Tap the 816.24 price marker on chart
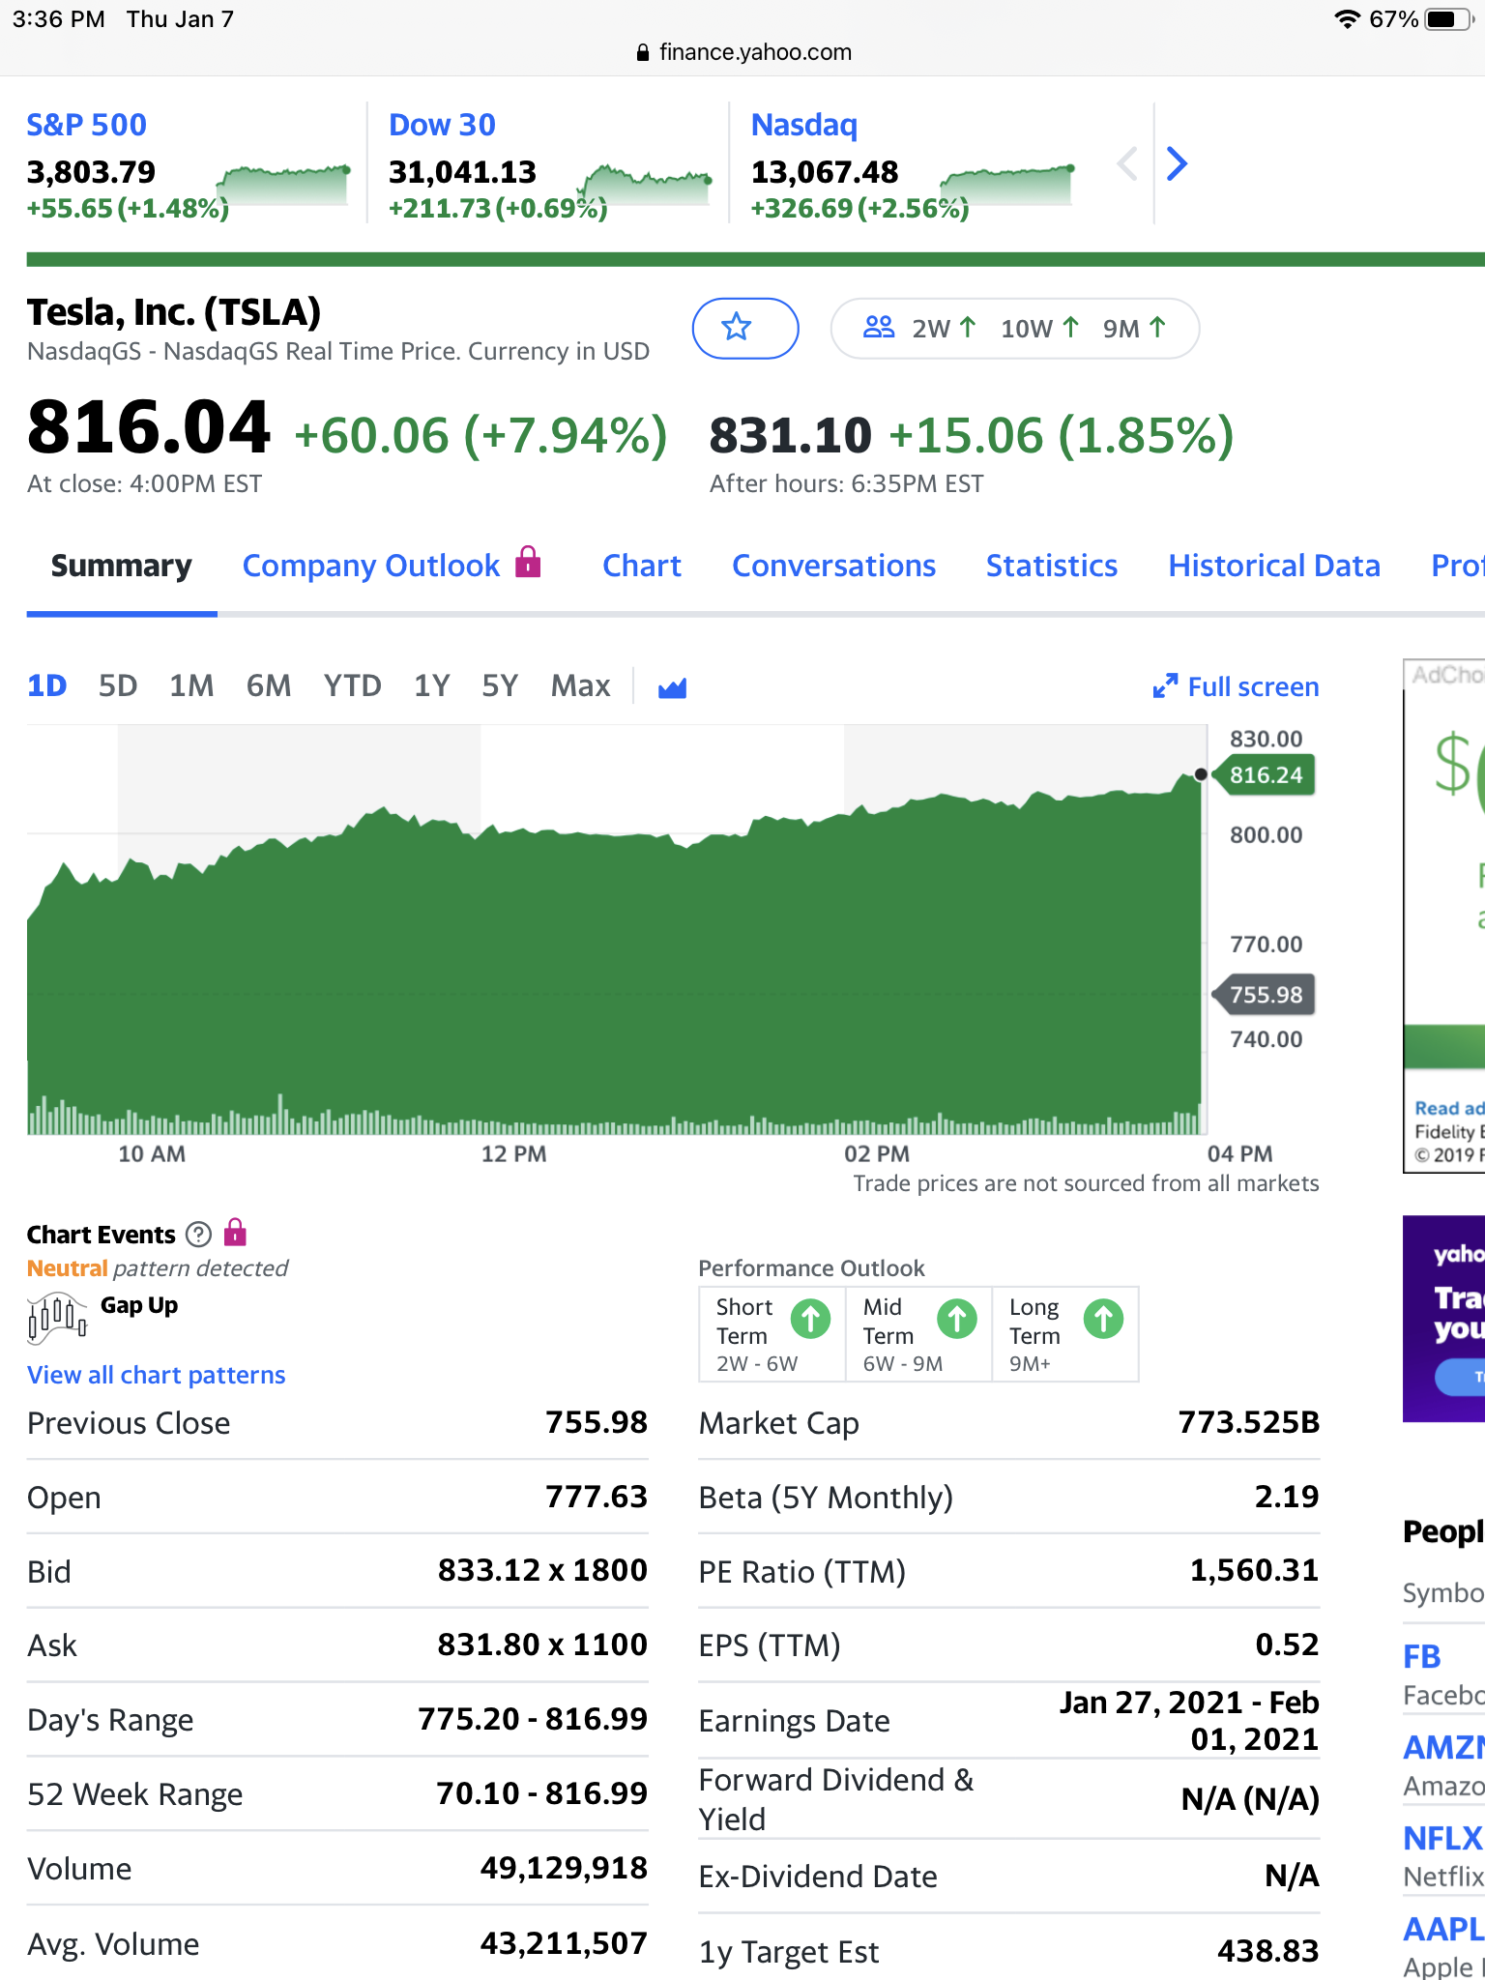This screenshot has height=1980, width=1485. (1265, 775)
